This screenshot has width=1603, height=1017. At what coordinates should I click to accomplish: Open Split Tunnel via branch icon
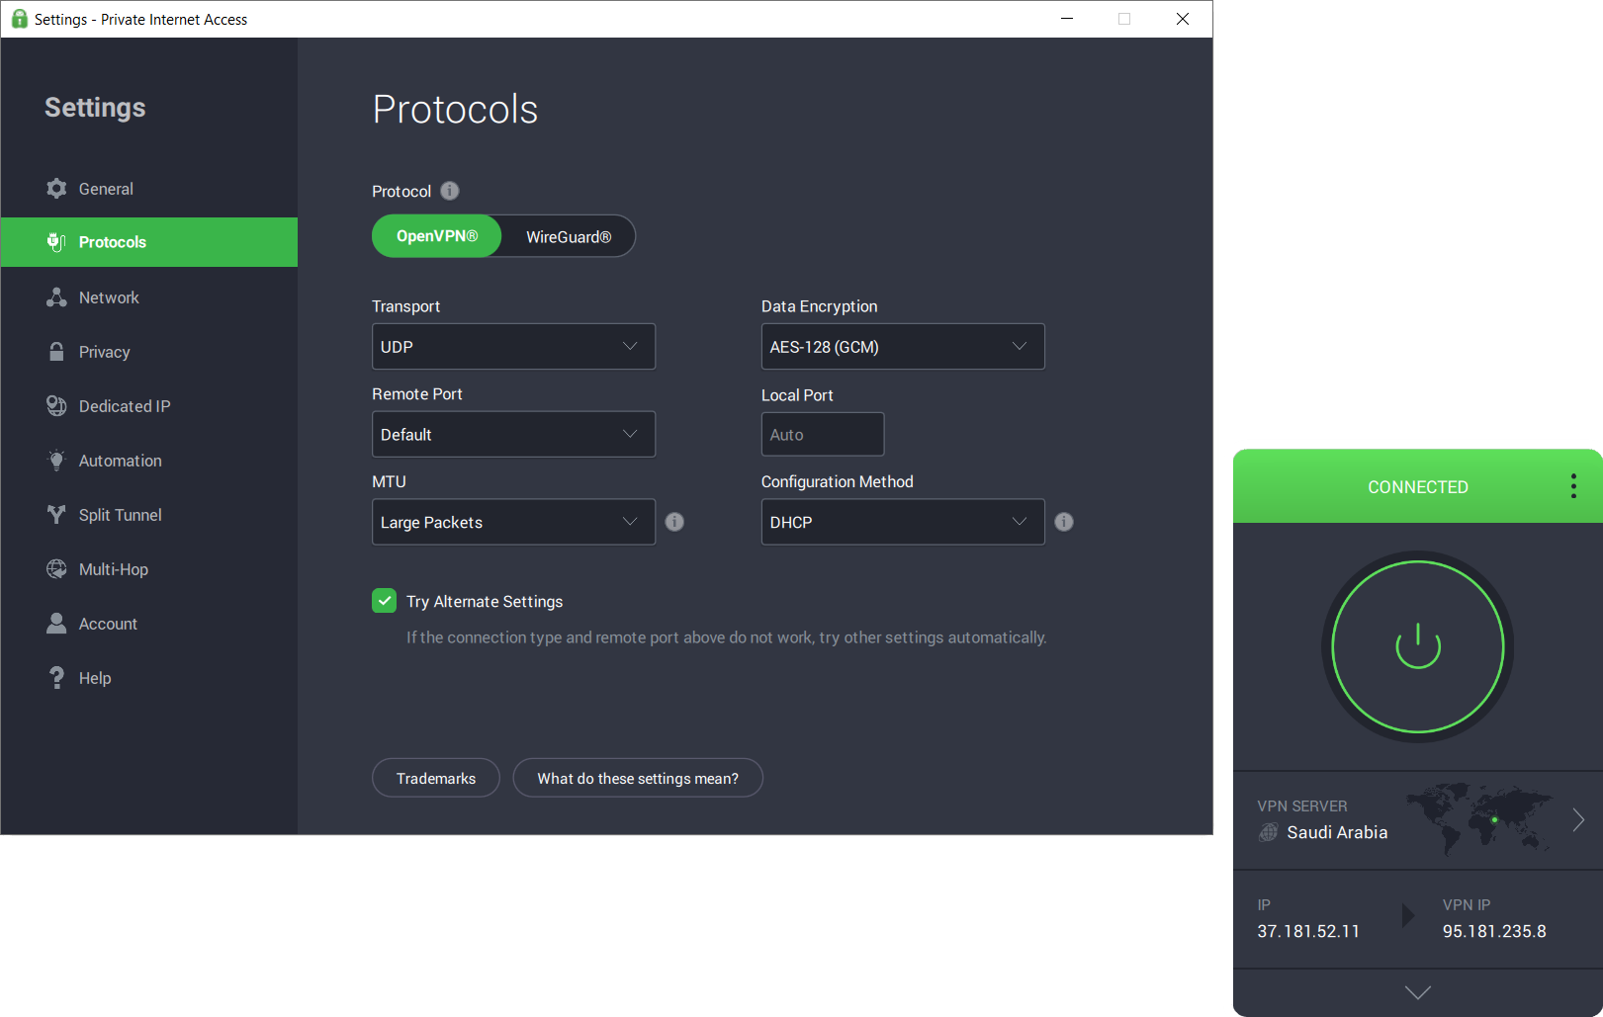(x=57, y=514)
